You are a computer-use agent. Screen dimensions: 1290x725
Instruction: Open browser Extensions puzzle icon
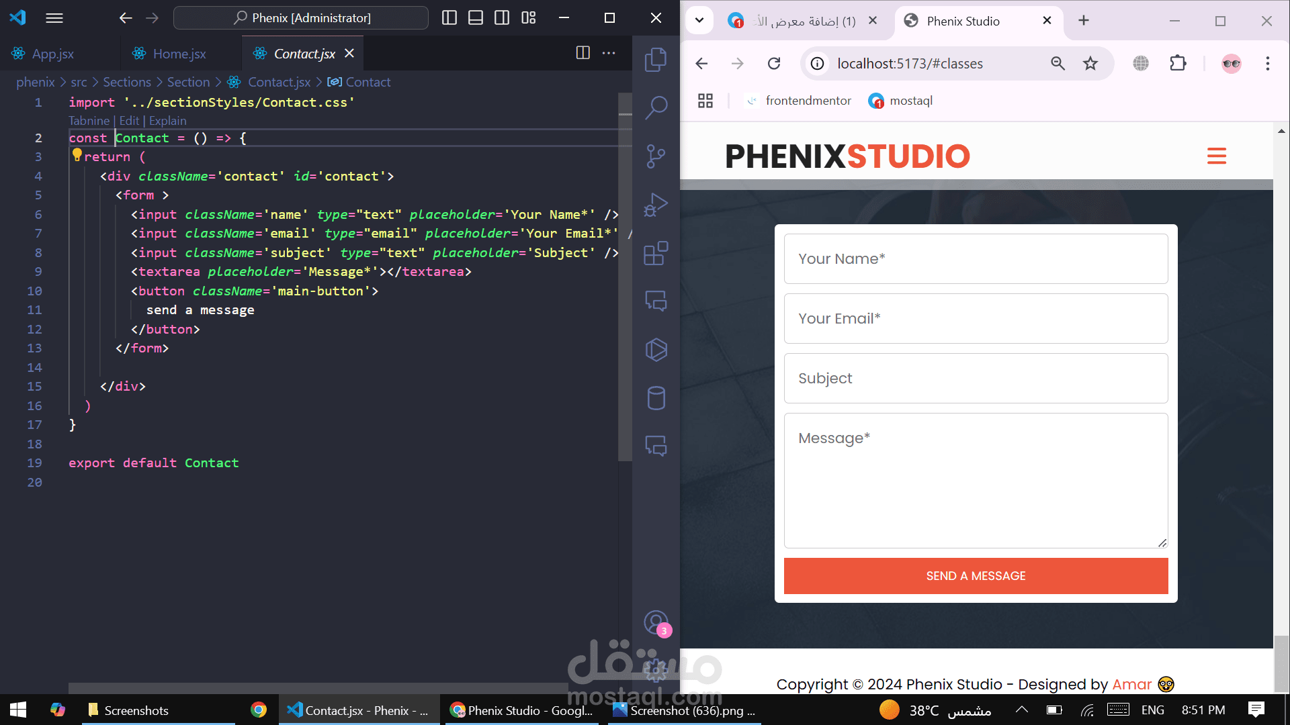pyautogui.click(x=1178, y=64)
